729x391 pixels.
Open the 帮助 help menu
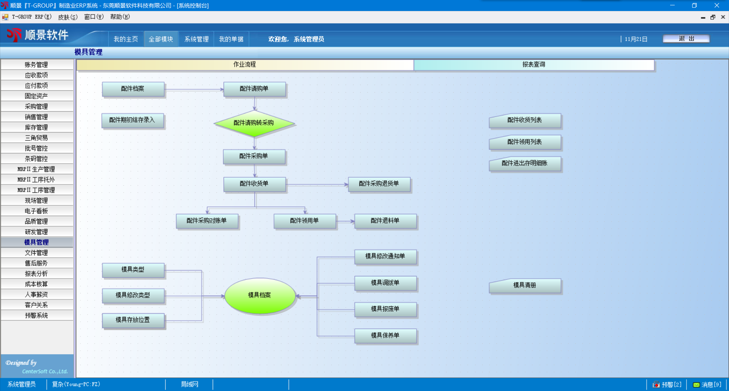pos(120,17)
